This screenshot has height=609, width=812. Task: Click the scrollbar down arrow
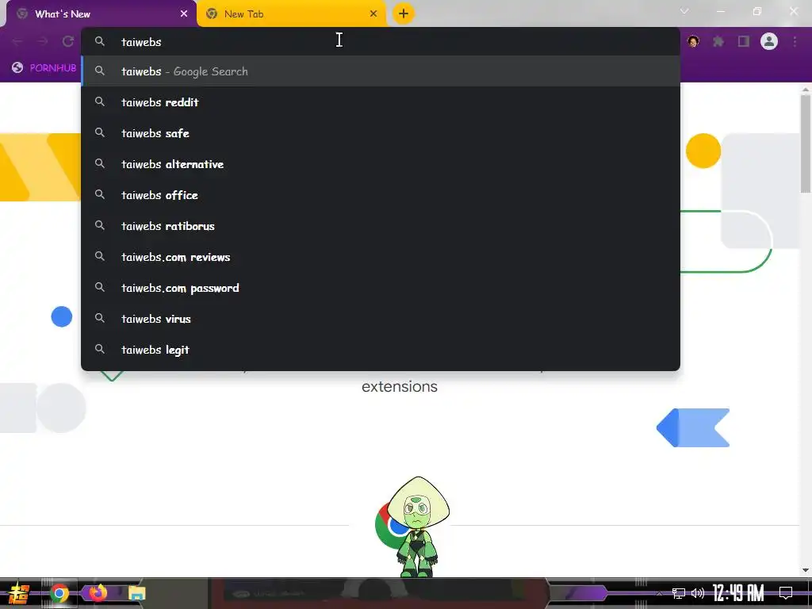(x=806, y=570)
